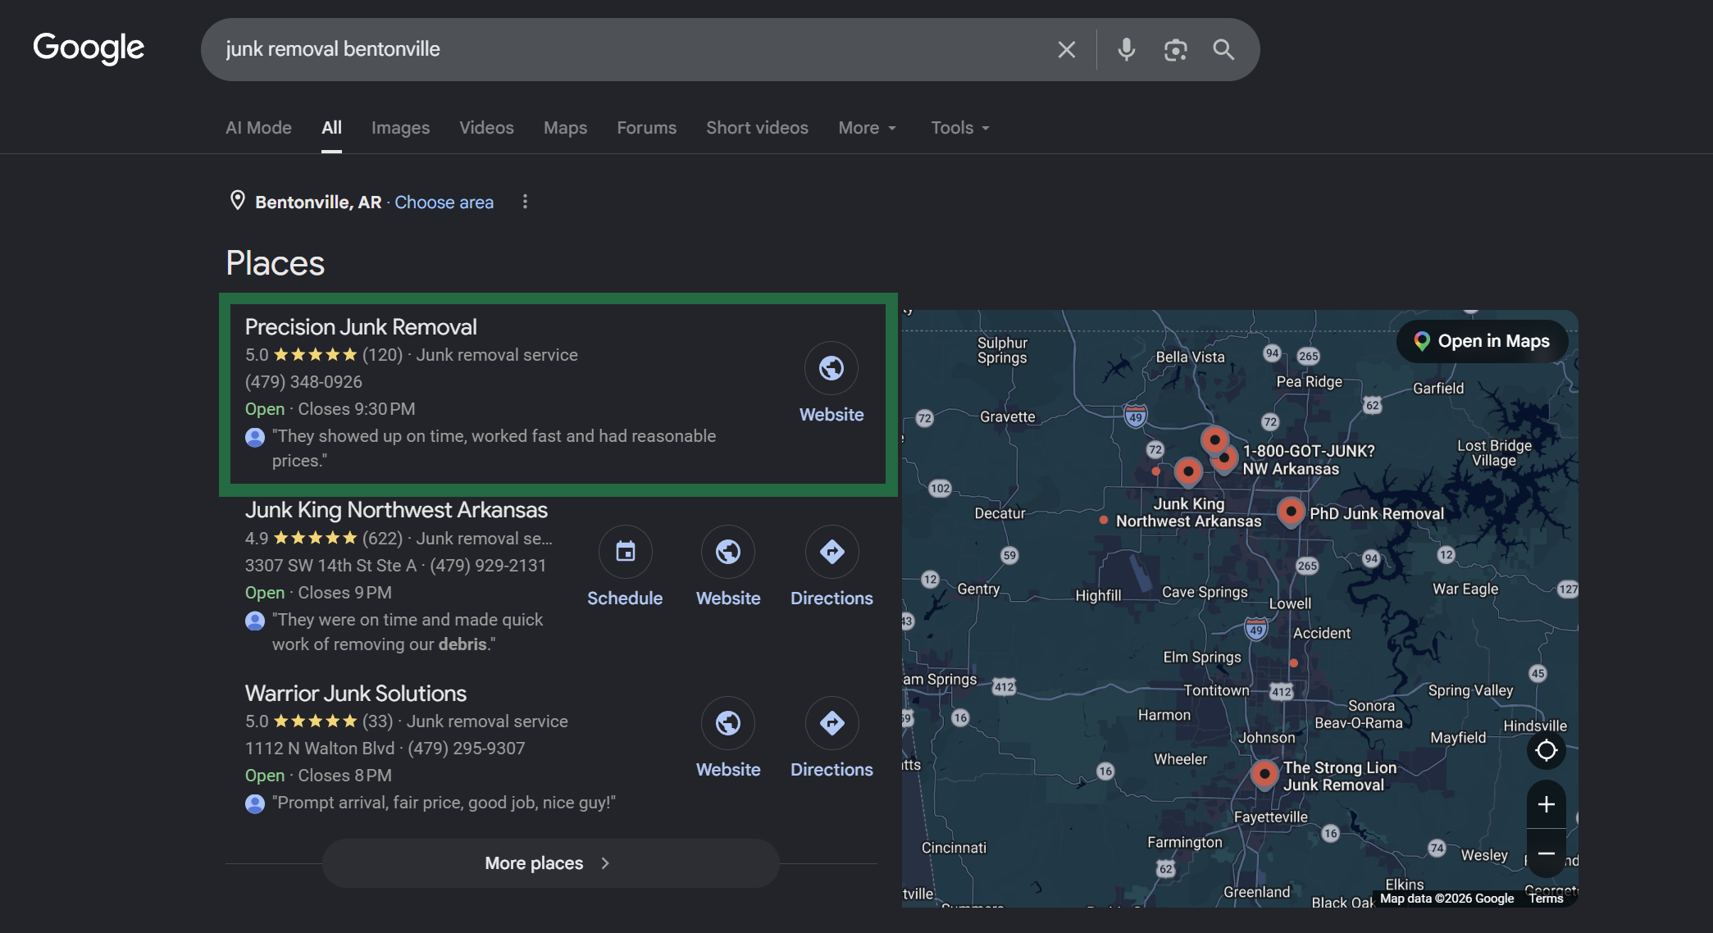Switch to the Videos tab
Viewport: 1713px width, 933px height.
pos(486,128)
